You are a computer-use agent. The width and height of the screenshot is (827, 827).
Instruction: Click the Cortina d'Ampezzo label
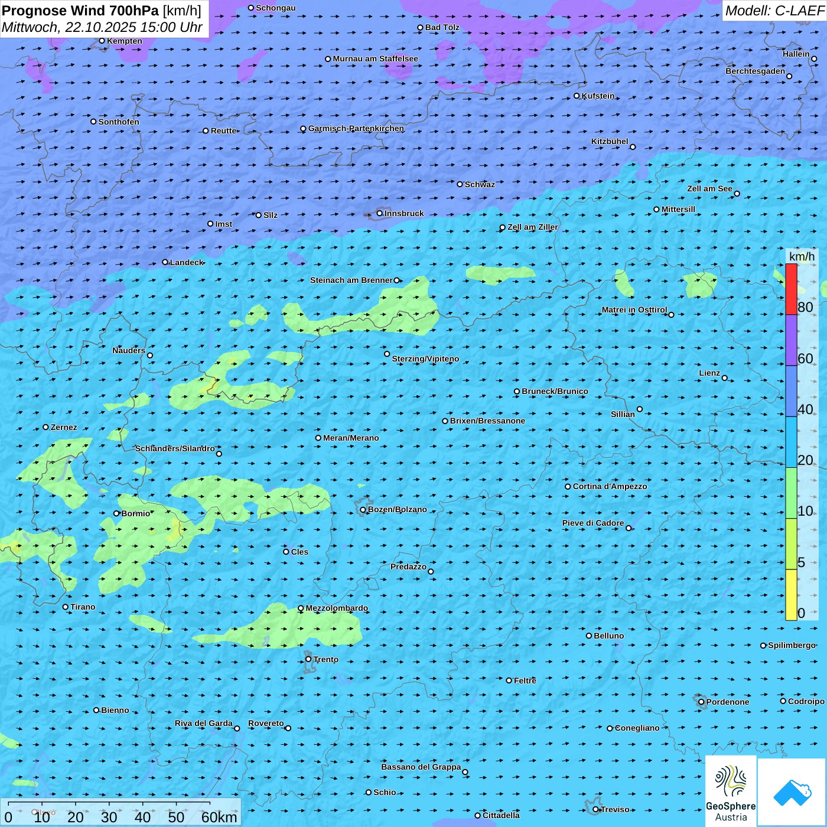coord(610,486)
